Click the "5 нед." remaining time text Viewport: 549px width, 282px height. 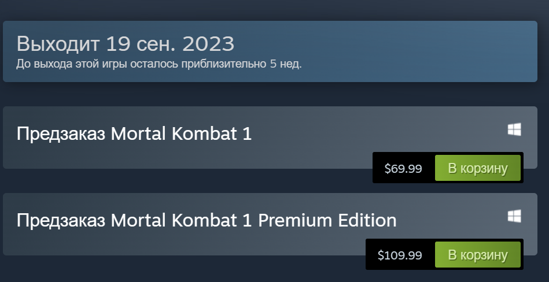[286, 63]
